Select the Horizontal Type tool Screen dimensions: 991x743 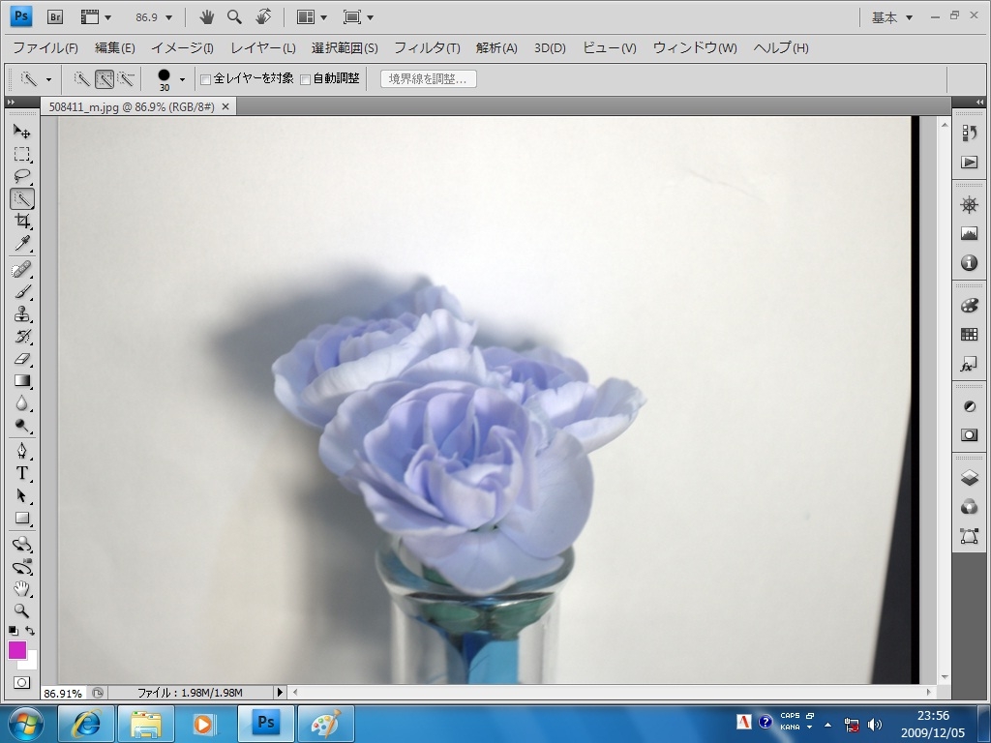21,473
